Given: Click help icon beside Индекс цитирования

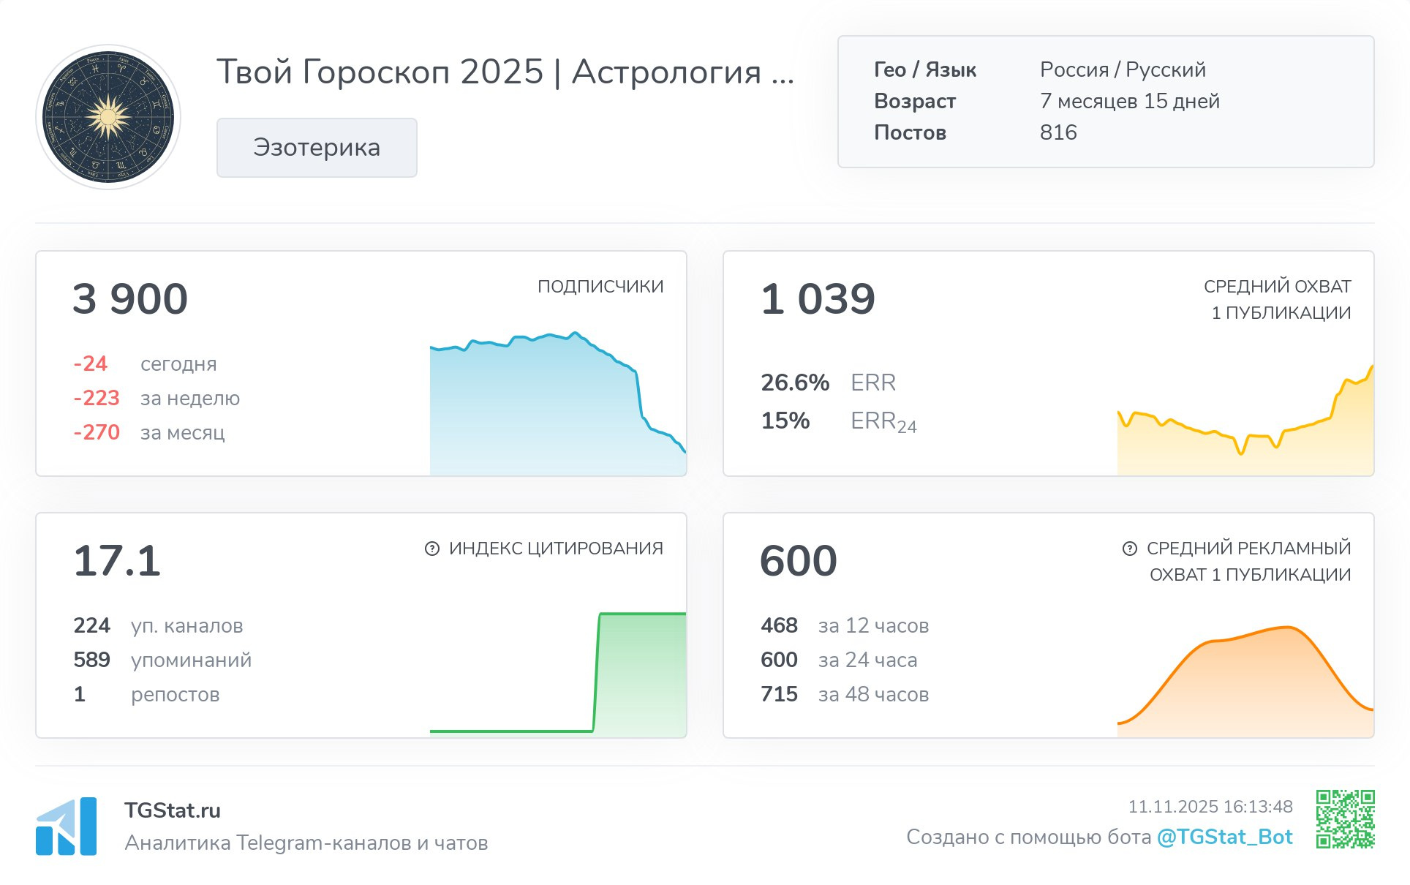Looking at the screenshot, I should pos(432,549).
